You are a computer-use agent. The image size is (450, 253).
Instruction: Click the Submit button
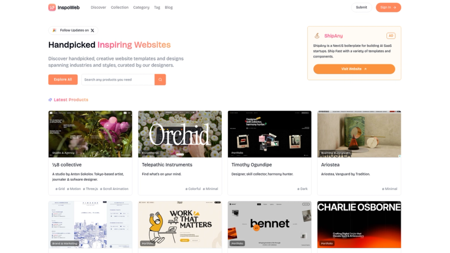coord(361,8)
